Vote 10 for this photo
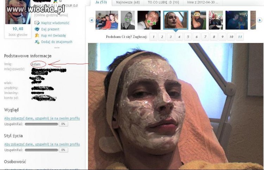The height and width of the screenshot is (170, 264). click(x=231, y=37)
